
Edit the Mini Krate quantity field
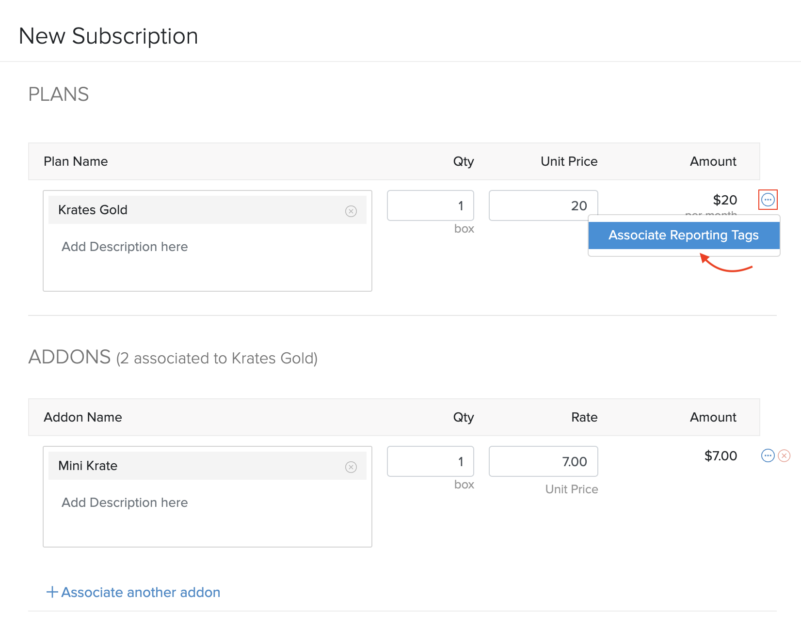tap(430, 461)
